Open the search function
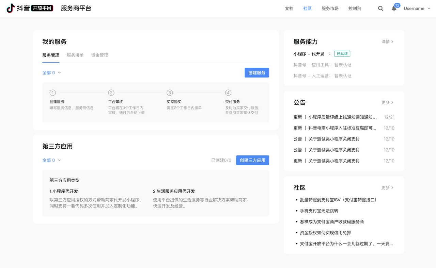This screenshot has width=436, height=268. [x=380, y=8]
